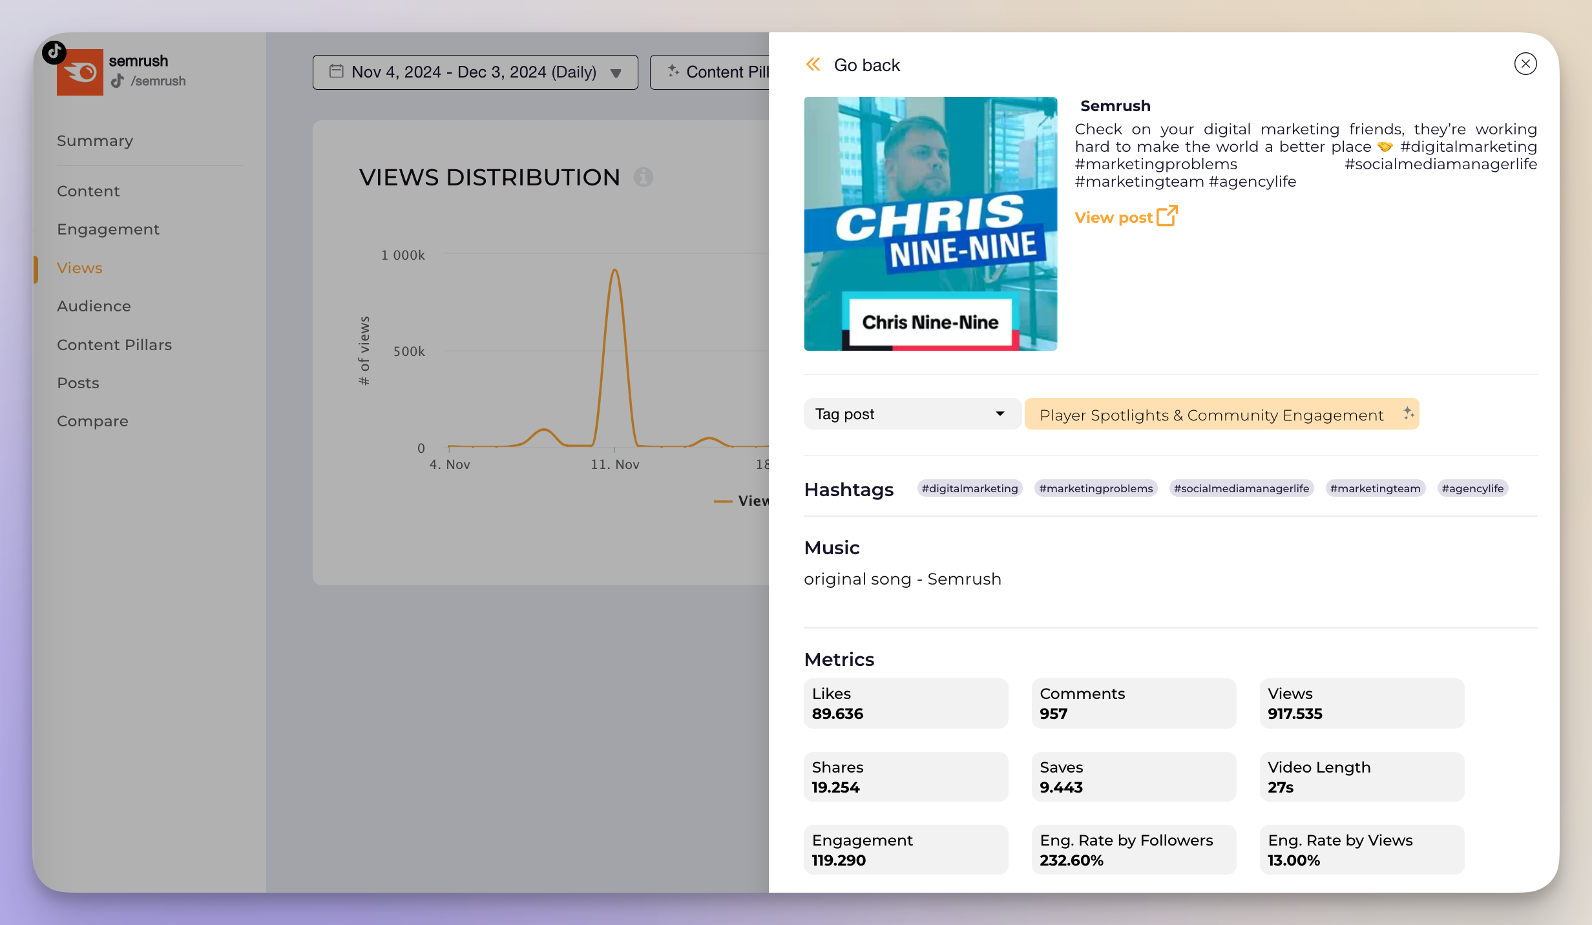The height and width of the screenshot is (925, 1592).
Task: Click the Eng. Rate by Followers card
Action: pyautogui.click(x=1134, y=850)
